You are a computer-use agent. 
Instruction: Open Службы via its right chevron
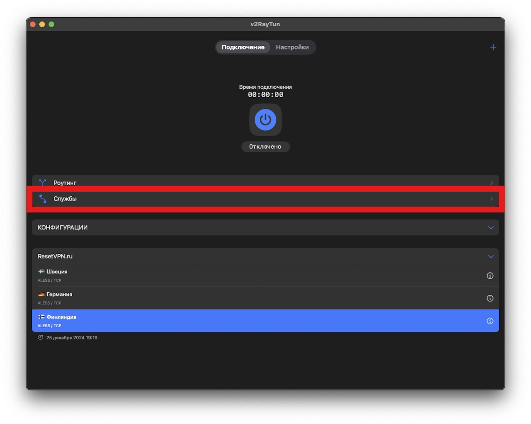(x=491, y=199)
